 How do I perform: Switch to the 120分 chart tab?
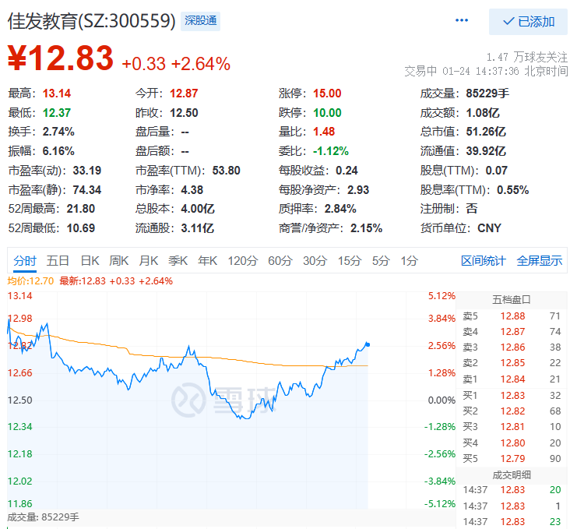pos(242,261)
